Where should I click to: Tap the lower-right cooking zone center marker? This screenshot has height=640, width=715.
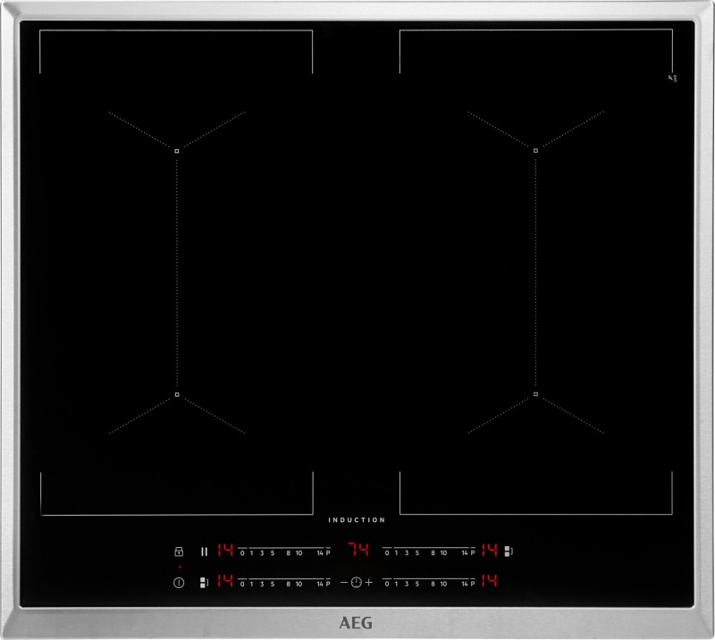[535, 394]
